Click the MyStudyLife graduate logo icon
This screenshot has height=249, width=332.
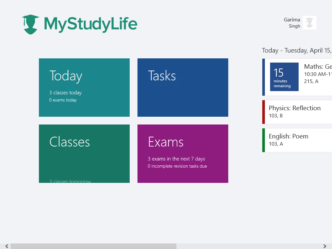pos(31,24)
